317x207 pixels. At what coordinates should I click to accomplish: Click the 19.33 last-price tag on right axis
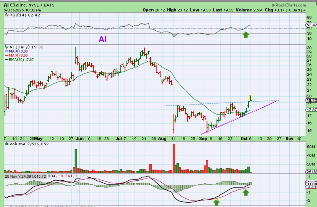point(312,101)
